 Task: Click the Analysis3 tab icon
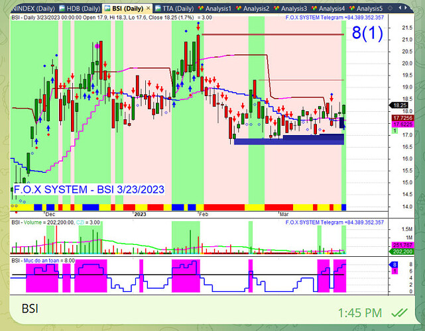[x=276, y=9]
